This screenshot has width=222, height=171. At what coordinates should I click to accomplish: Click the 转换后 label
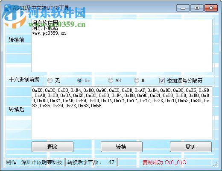click(16, 109)
